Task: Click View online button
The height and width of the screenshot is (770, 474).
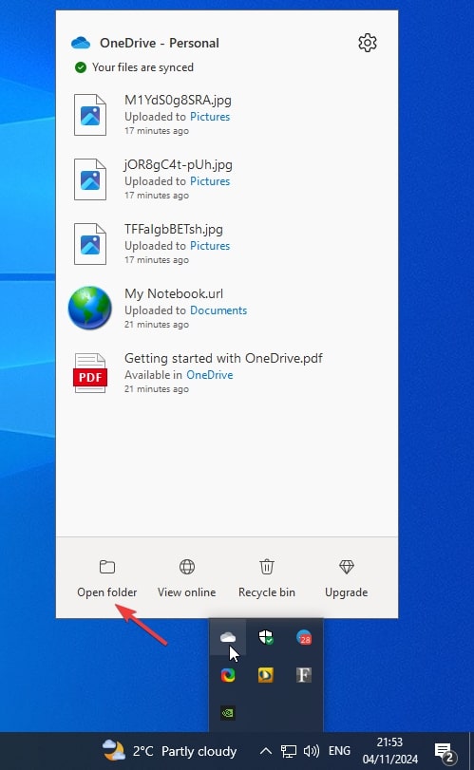Action: [x=186, y=578]
